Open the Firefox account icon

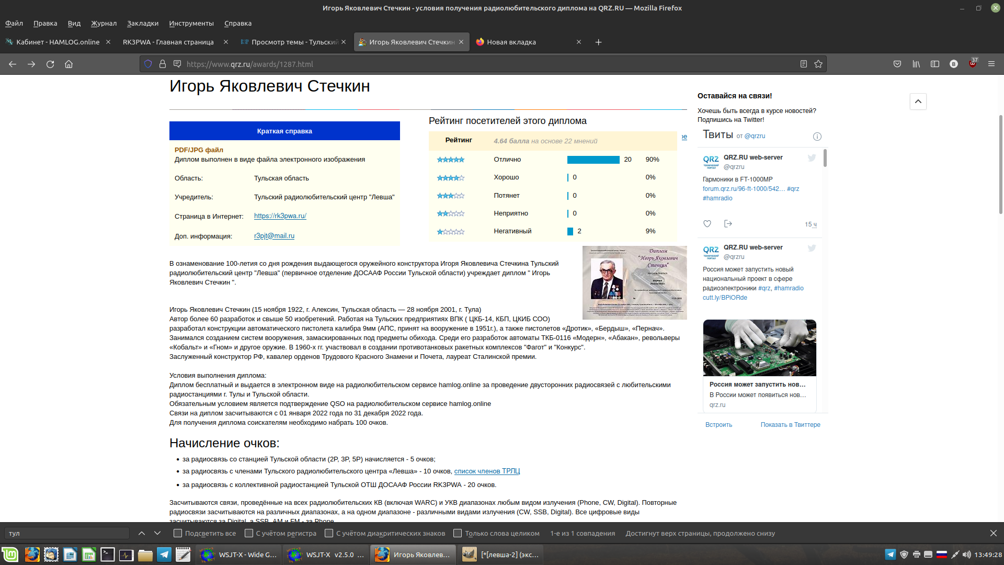[954, 64]
